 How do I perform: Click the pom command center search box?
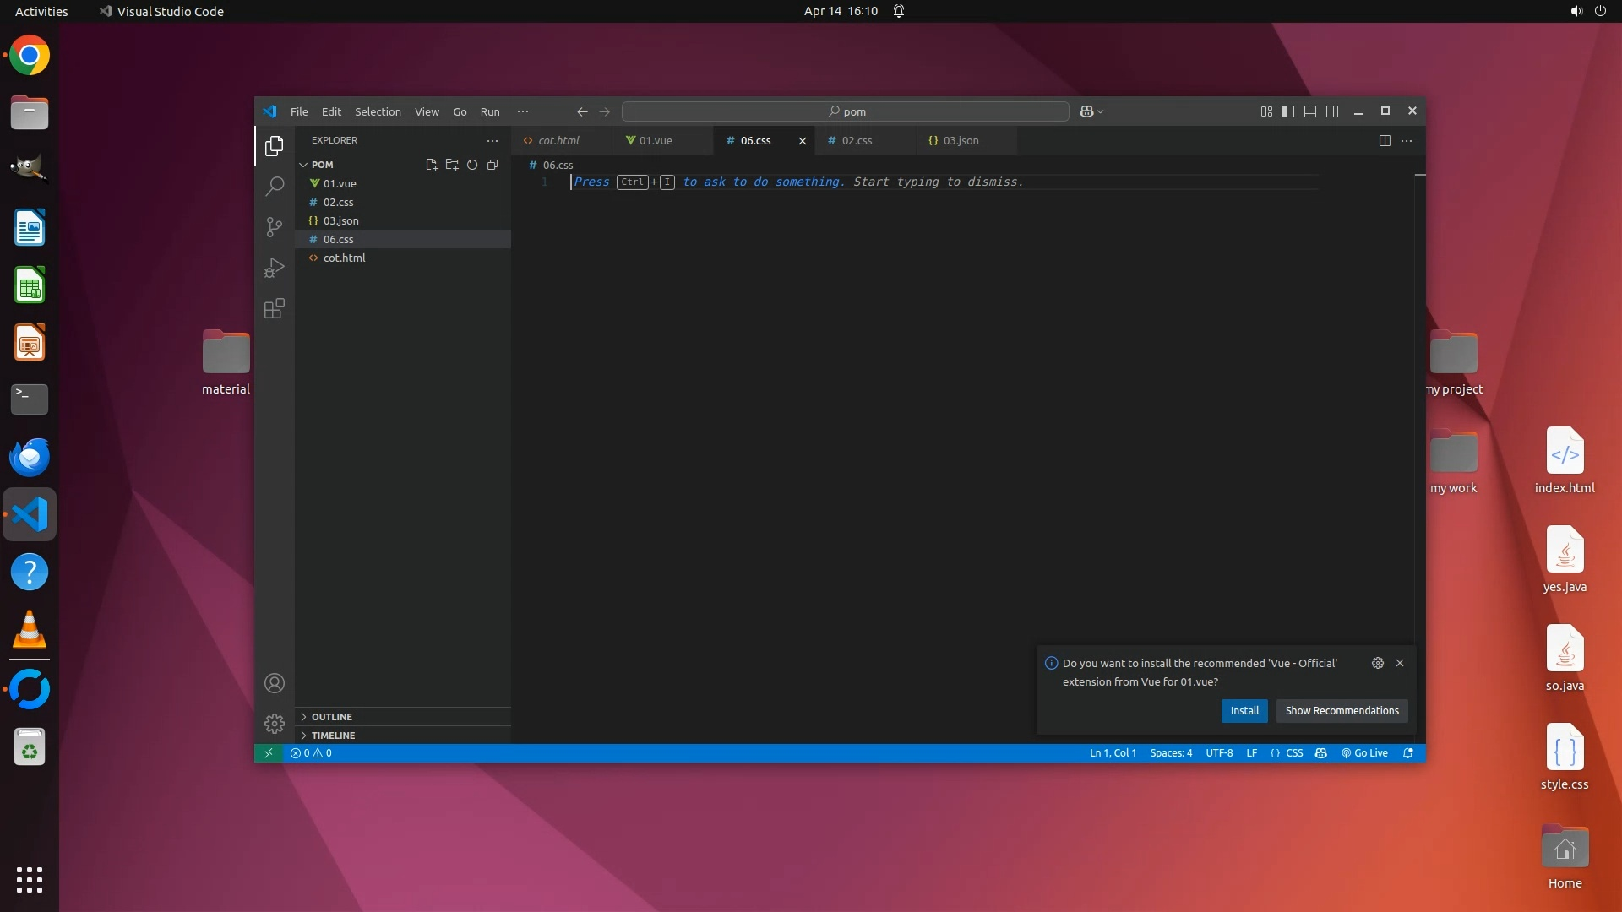(846, 111)
